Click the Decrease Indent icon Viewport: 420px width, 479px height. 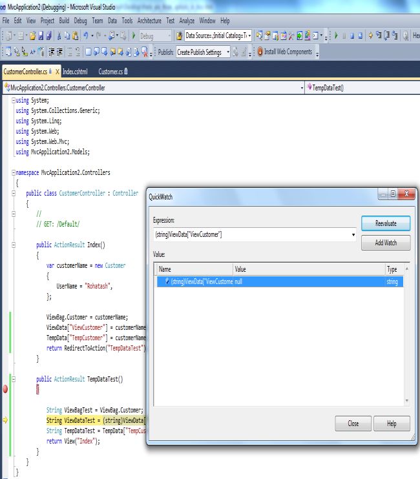[x=52, y=52]
